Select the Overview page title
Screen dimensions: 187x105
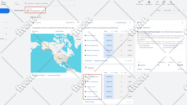coord(19,10)
